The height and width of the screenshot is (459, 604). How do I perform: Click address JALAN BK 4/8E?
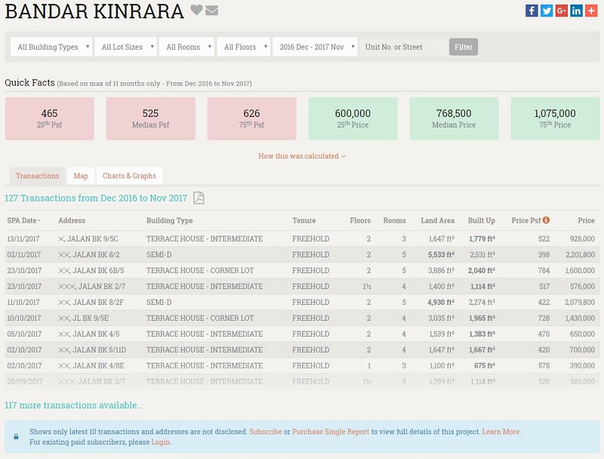click(91, 365)
